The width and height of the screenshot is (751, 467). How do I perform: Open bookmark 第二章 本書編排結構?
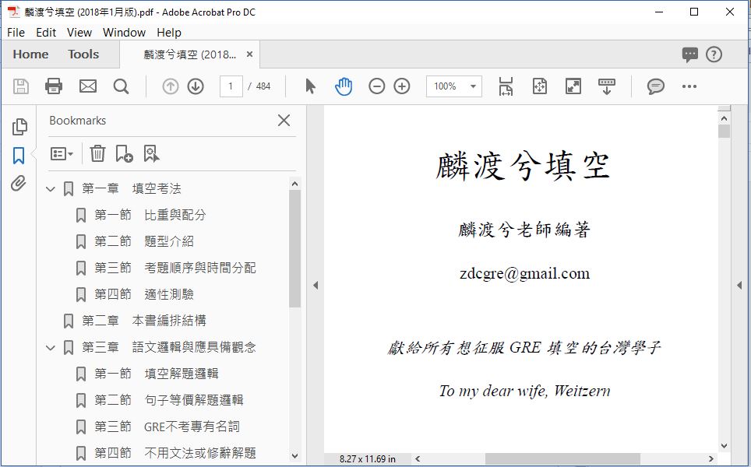[143, 321]
